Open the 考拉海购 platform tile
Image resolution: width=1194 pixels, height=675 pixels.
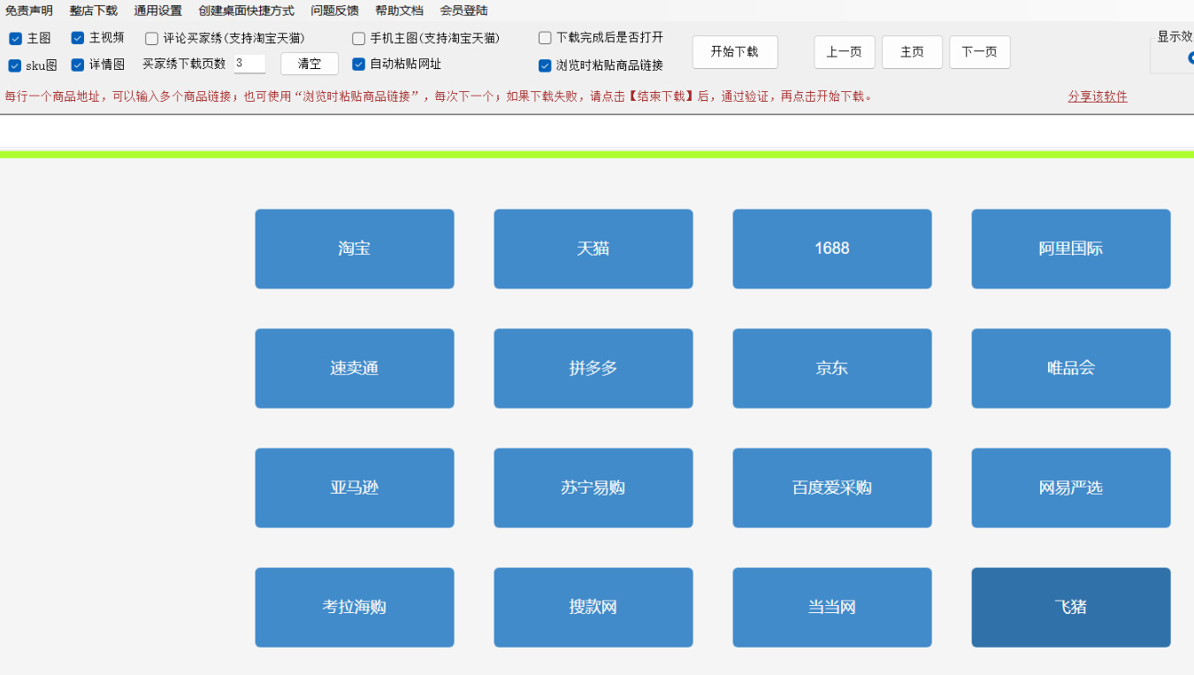(x=355, y=607)
